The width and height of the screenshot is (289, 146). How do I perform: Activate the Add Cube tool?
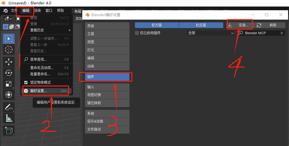pos(9,130)
